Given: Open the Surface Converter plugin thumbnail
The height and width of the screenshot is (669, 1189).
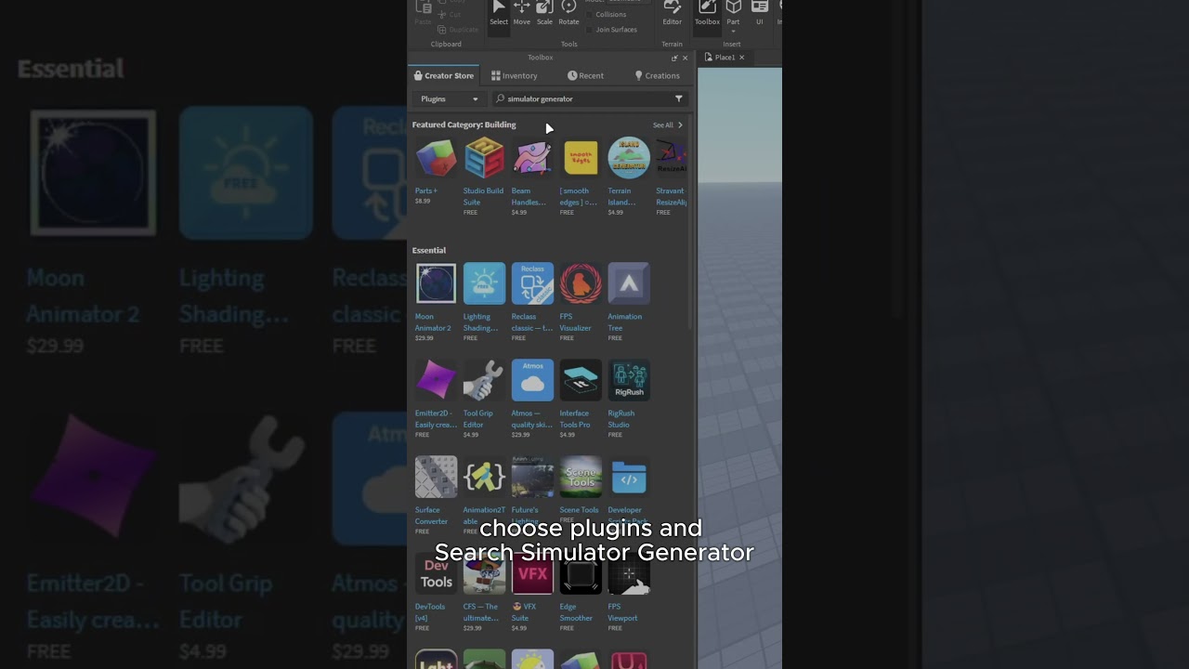Looking at the screenshot, I should point(436,477).
